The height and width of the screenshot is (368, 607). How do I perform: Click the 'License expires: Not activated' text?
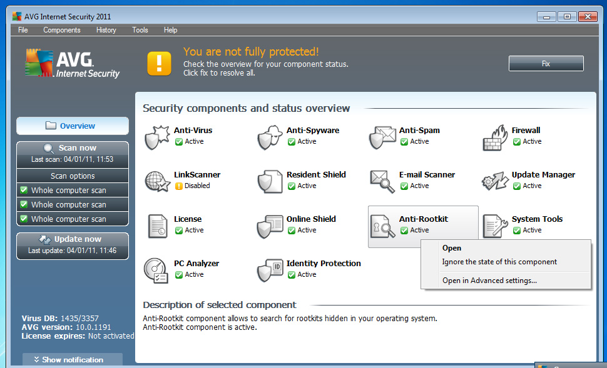[78, 336]
